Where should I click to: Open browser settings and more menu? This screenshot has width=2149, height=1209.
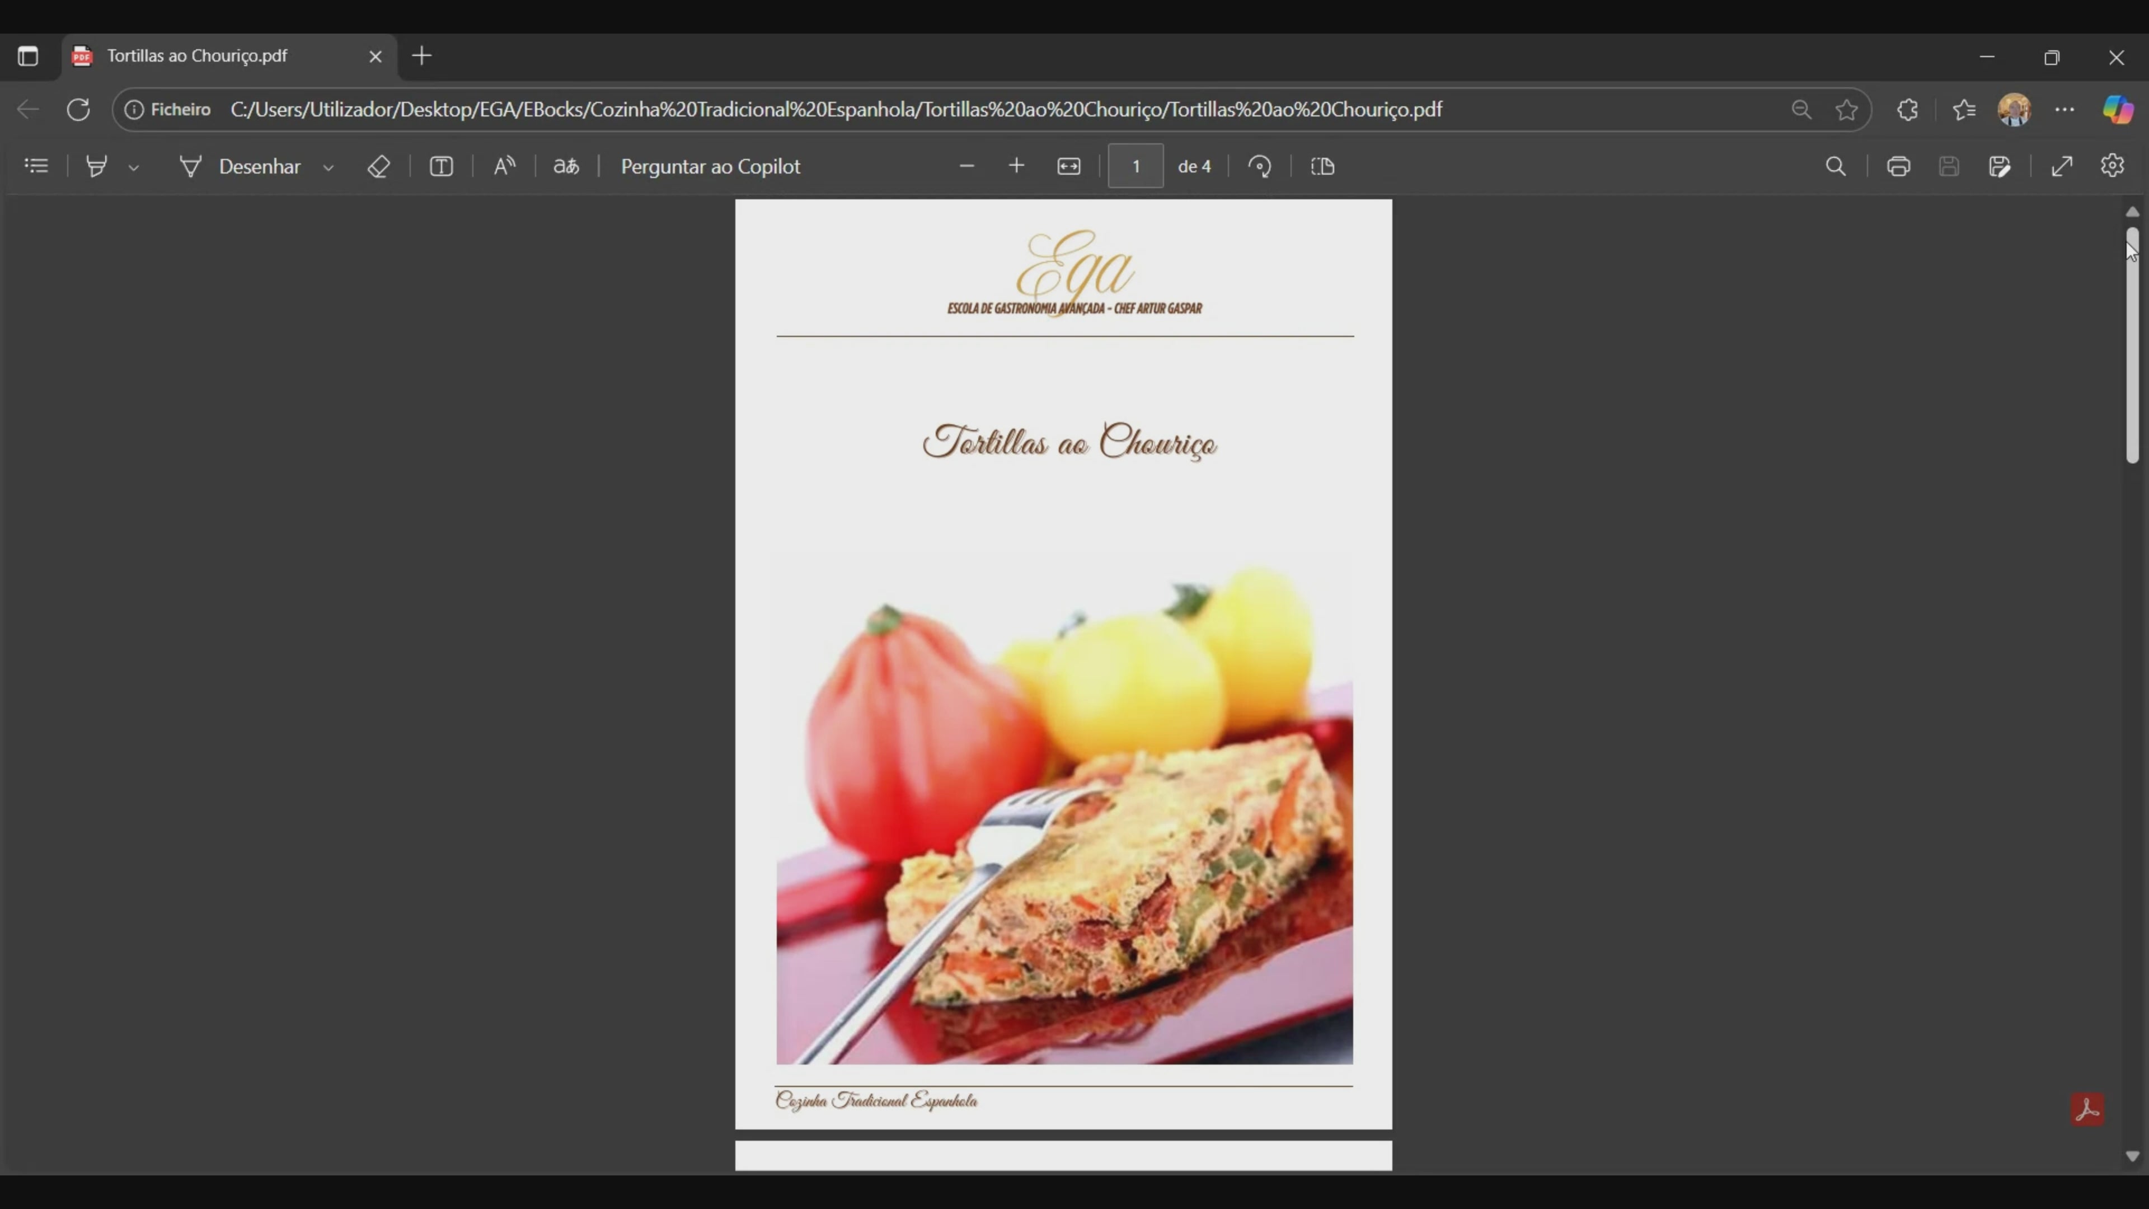2064,109
